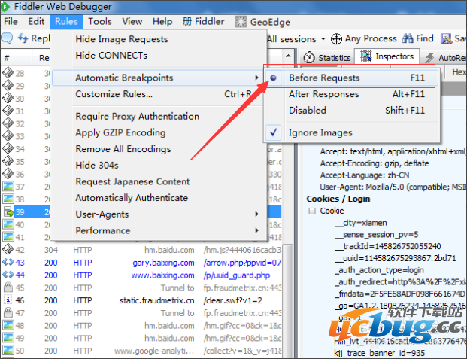
Task: Select the Before Requests breakpoint option
Action: click(x=351, y=78)
